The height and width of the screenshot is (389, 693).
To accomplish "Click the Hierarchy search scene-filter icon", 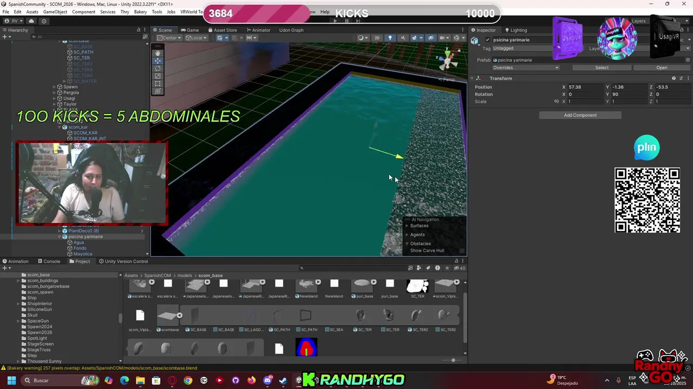I will point(145,37).
